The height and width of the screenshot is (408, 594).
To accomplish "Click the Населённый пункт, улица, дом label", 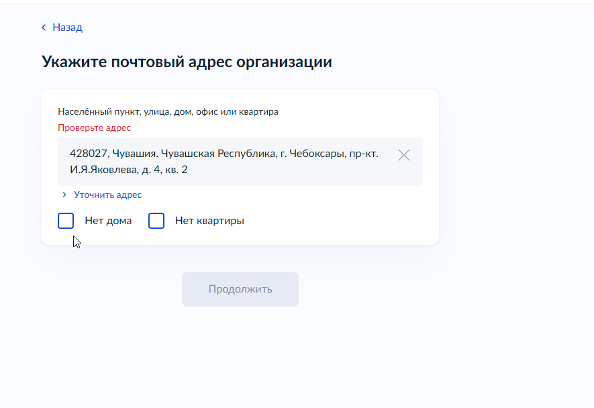I will coord(168,112).
